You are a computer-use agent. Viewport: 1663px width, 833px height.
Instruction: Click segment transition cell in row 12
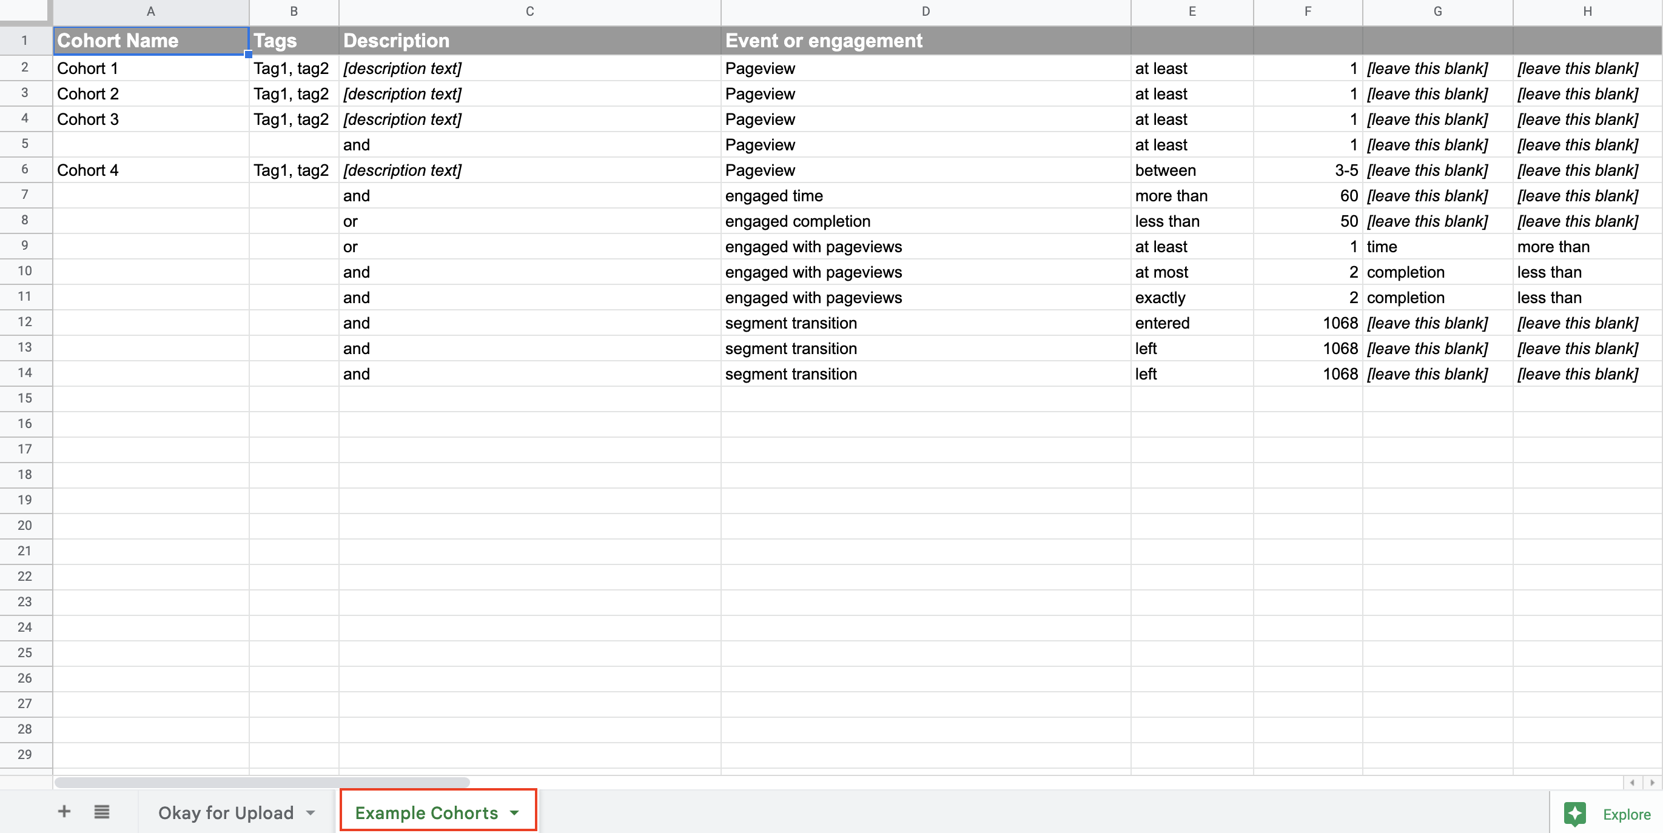(x=926, y=323)
